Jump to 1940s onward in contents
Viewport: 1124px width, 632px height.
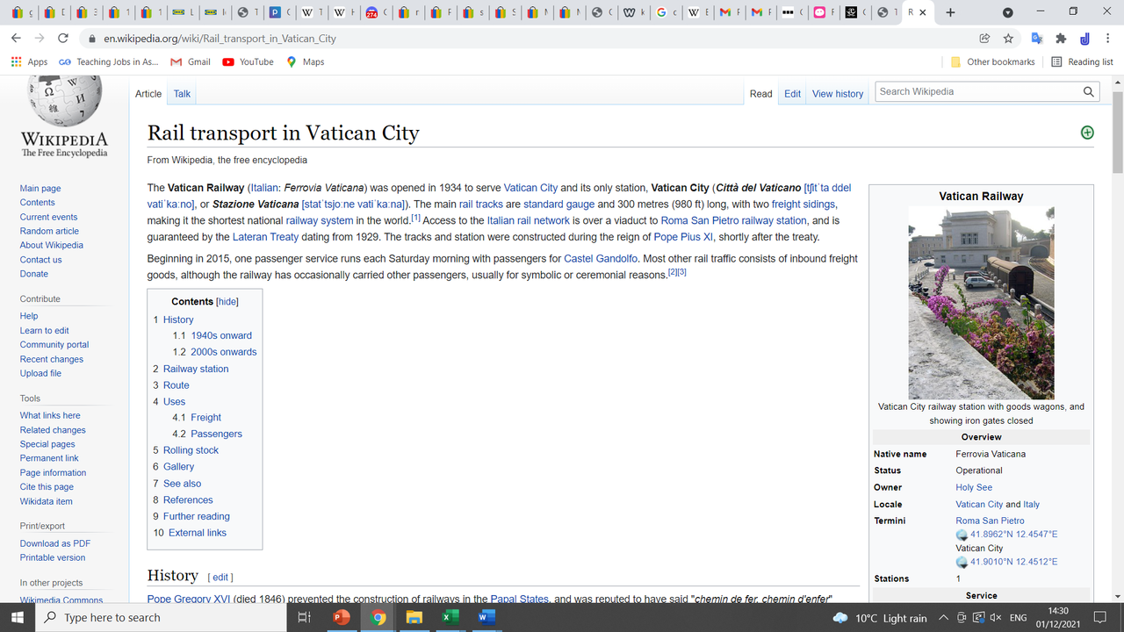click(x=221, y=335)
